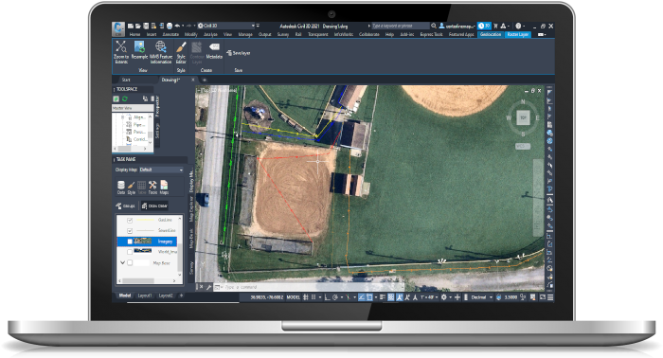Open the Civil 3D workspace dropdown
This screenshot has width=663, height=358.
tap(226, 26)
